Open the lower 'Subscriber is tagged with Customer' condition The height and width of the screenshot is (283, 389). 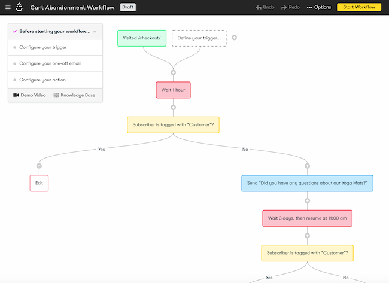click(307, 253)
